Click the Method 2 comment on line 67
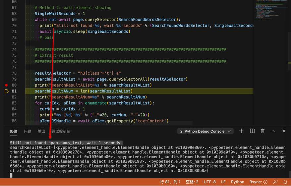291x186 pixels. point(73,8)
